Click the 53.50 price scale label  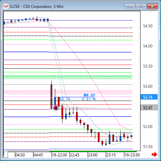pos(148,66)
